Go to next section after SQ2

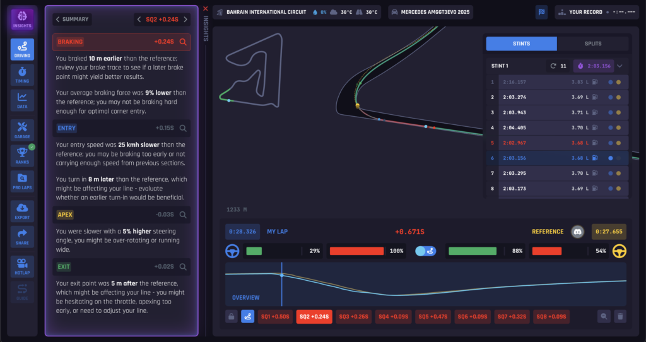(186, 20)
